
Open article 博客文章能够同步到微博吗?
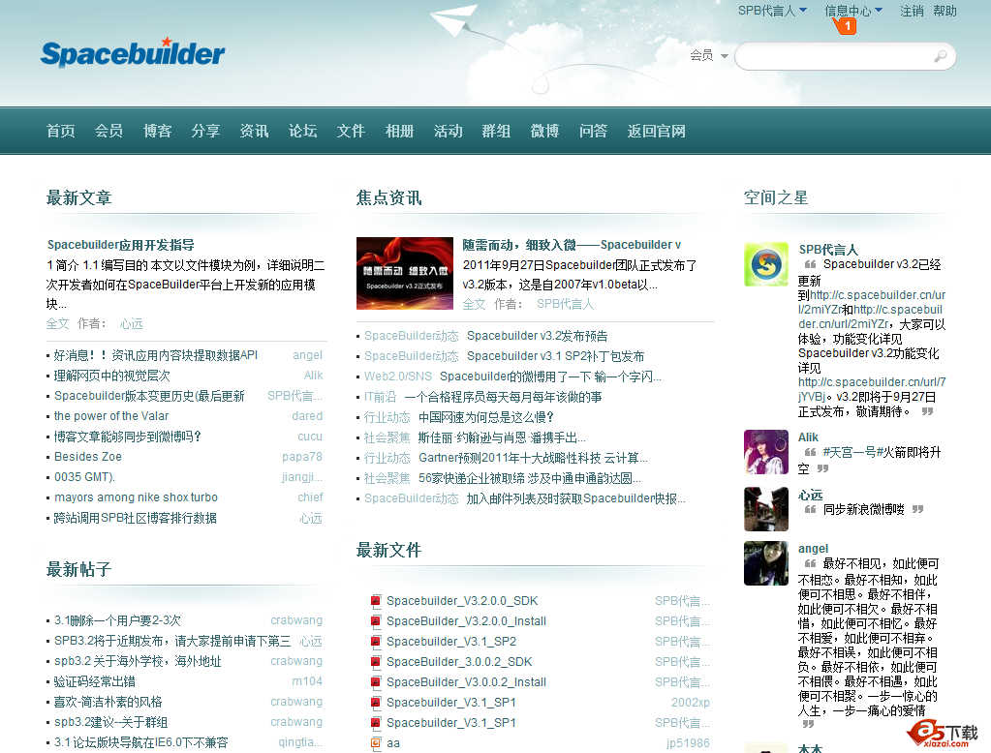coord(127,437)
